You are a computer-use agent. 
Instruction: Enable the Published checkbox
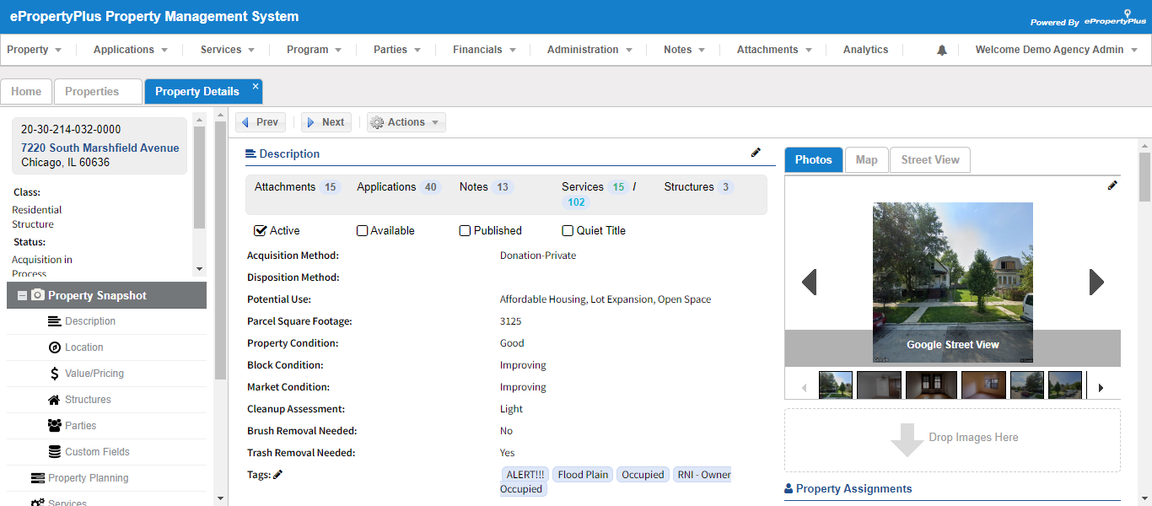pyautogui.click(x=465, y=230)
